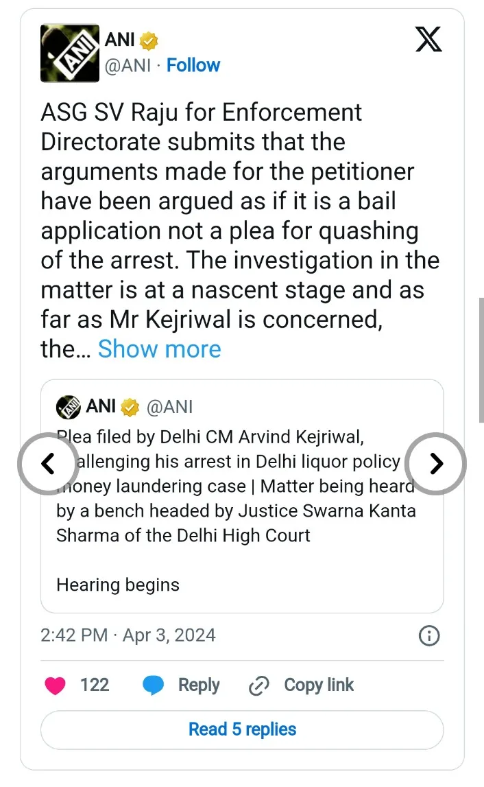Open the @ANI handle in quoted tweet

pyautogui.click(x=169, y=407)
